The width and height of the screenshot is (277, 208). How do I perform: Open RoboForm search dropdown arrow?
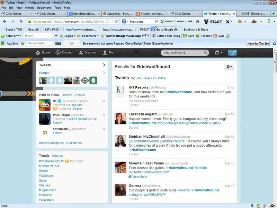tap(56, 36)
